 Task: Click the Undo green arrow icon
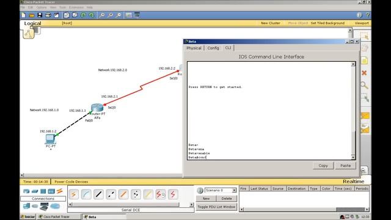(x=83, y=15)
